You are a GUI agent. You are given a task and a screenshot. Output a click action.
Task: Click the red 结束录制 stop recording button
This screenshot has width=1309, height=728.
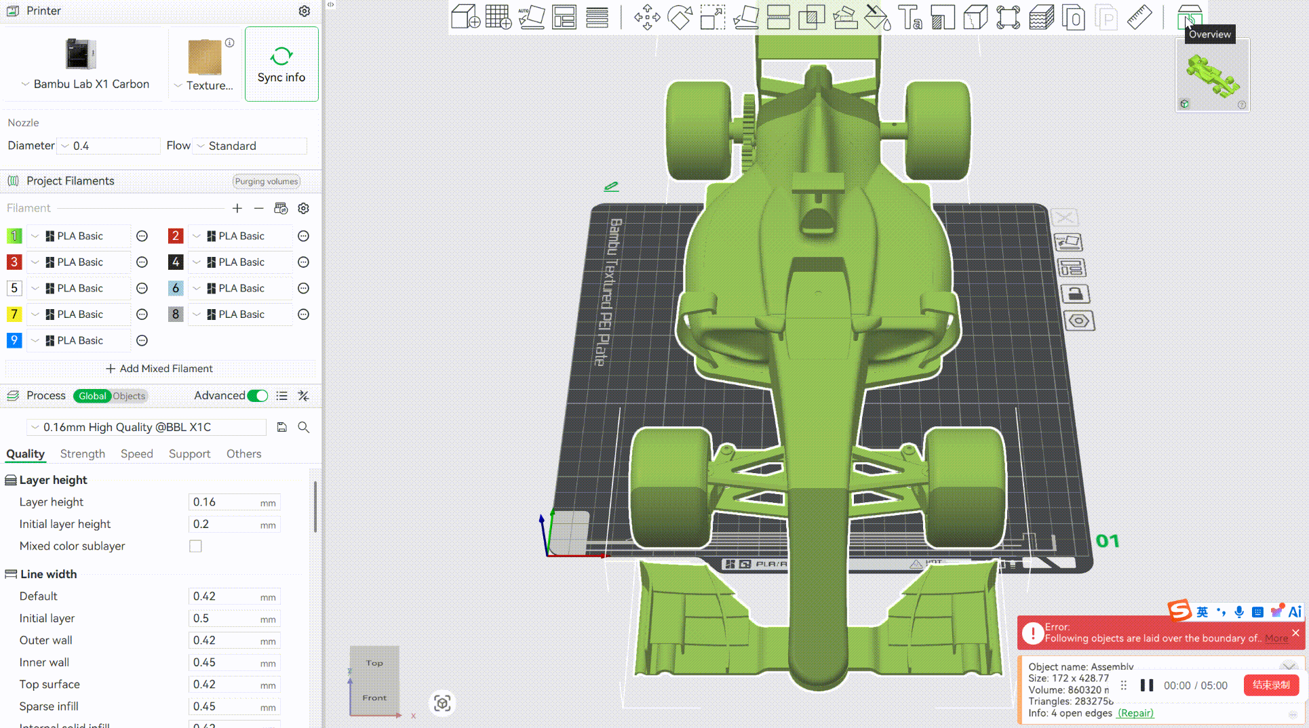tap(1271, 685)
